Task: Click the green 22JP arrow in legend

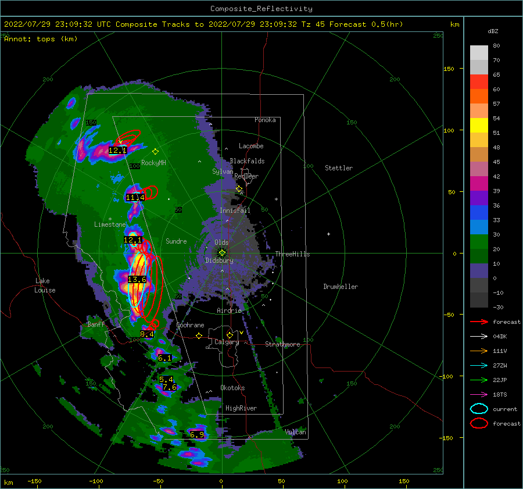Action: point(479,380)
